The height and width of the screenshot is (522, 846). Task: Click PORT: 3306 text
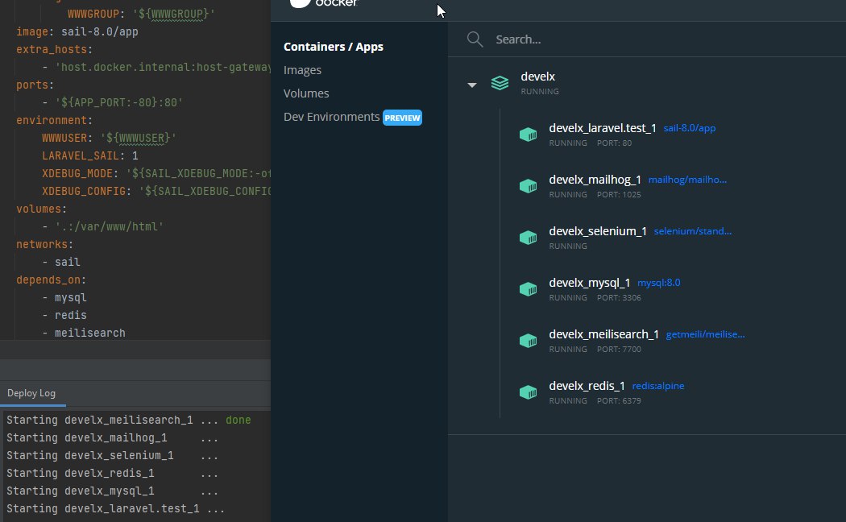619,298
